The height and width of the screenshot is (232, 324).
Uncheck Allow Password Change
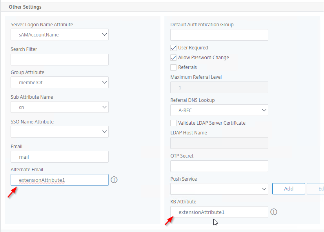coord(173,58)
